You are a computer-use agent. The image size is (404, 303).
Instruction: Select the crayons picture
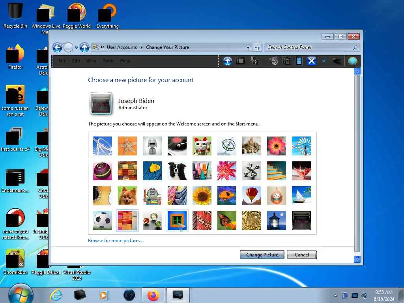click(x=202, y=171)
